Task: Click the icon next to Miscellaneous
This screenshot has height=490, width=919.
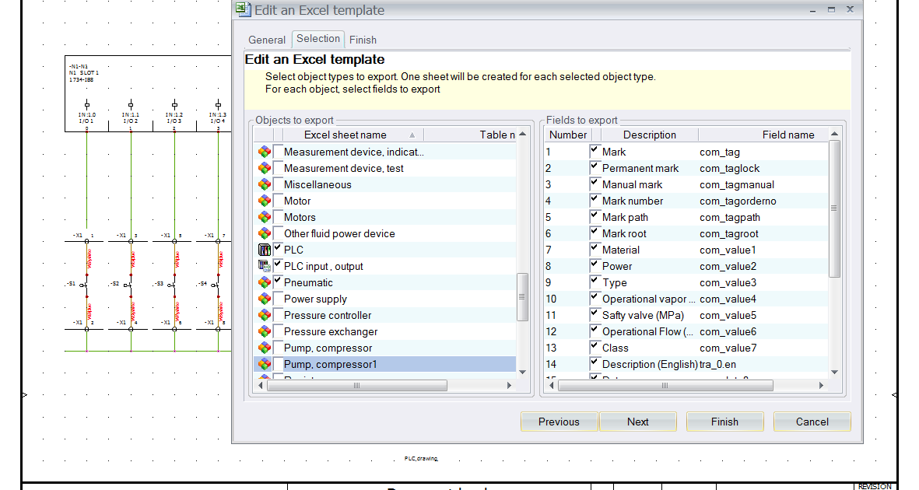Action: coord(265,184)
